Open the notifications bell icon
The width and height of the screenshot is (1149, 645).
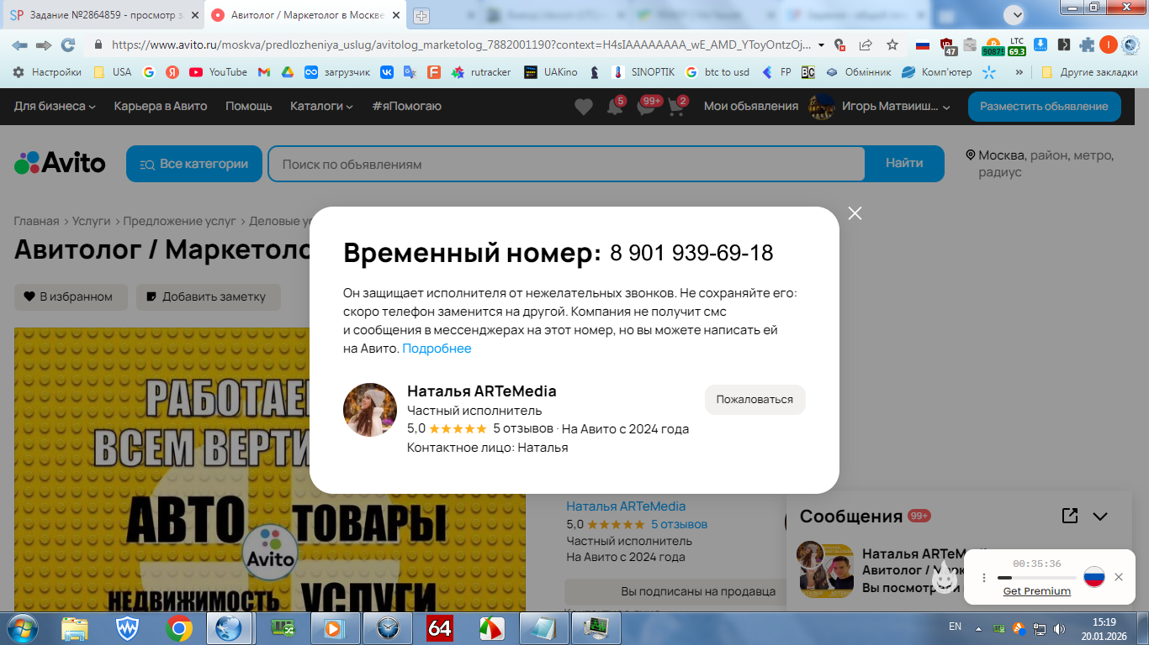pyautogui.click(x=615, y=107)
